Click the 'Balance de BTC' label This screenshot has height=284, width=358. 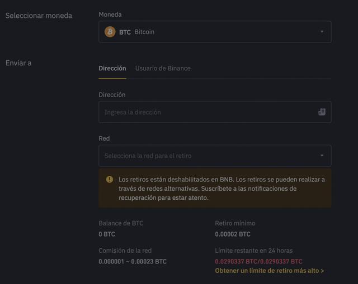click(x=121, y=223)
